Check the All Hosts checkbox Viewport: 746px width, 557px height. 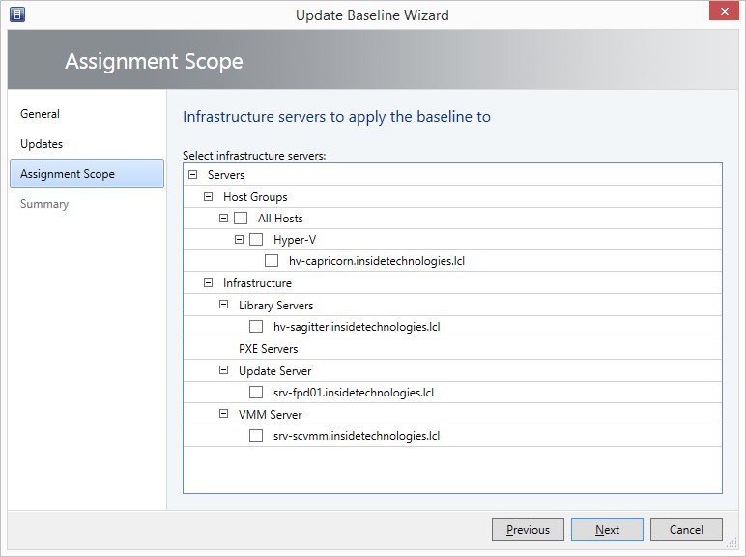(x=241, y=218)
